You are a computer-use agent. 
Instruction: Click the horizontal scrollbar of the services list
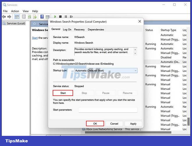pyautogui.click(x=128, y=132)
